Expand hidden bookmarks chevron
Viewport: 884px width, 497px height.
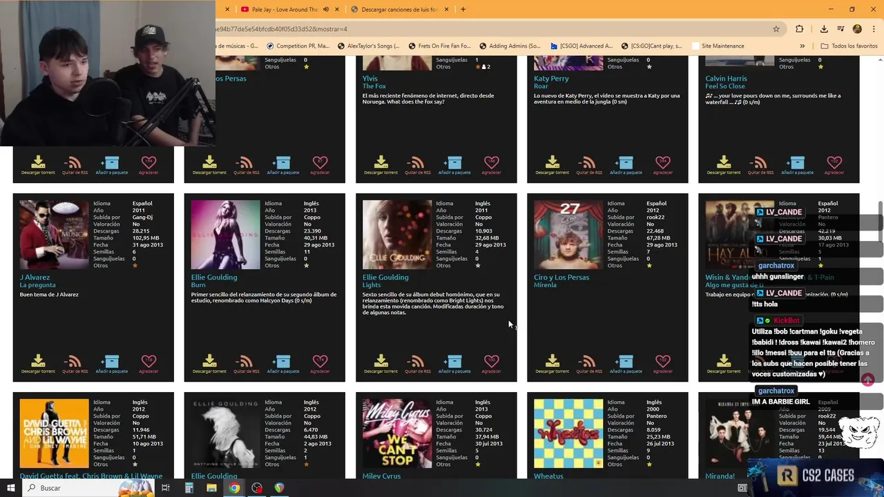[x=802, y=46]
